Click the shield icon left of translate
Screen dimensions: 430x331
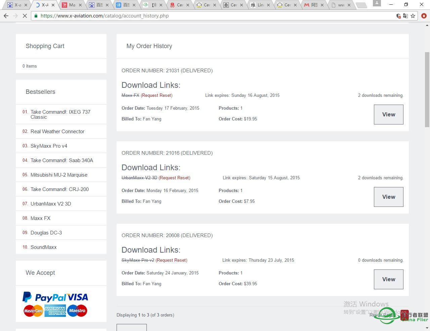[398, 16]
